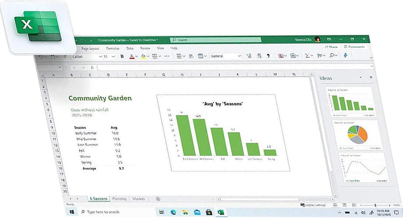Screen dimensions: 403x218
Task: Switch to the Planting sheet
Action: pyautogui.click(x=119, y=199)
